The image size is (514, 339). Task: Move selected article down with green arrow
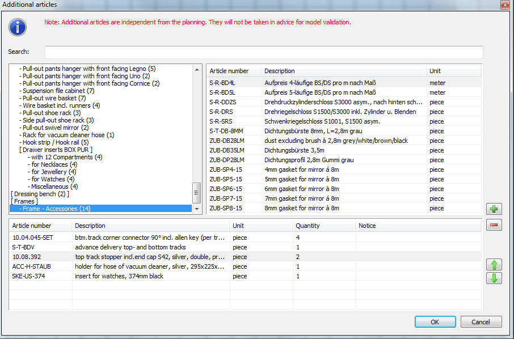(494, 278)
